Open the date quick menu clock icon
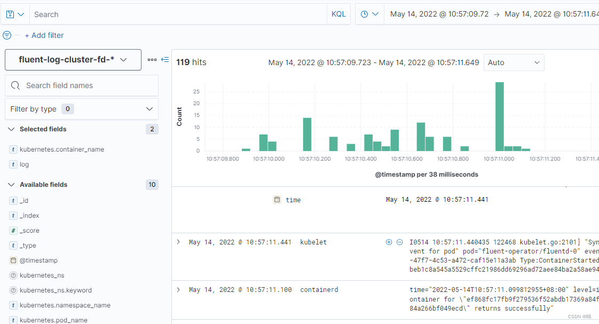599x324 pixels. point(369,14)
